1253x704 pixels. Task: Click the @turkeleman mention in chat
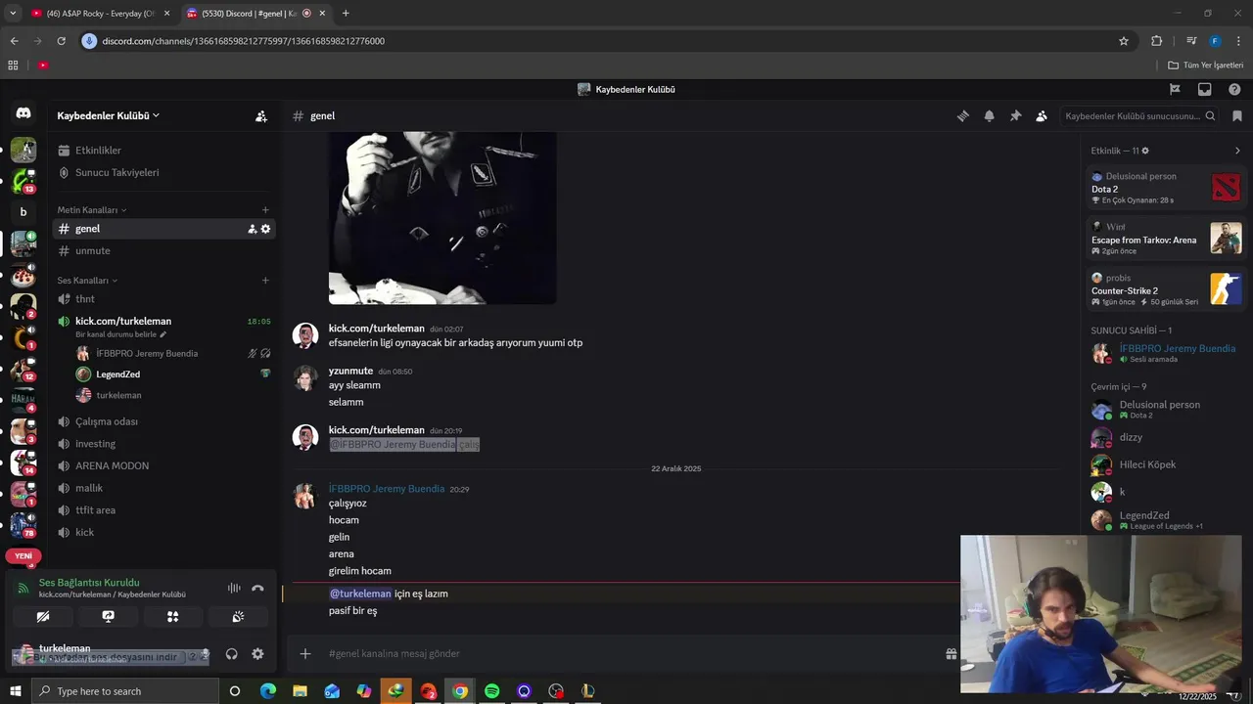(360, 594)
